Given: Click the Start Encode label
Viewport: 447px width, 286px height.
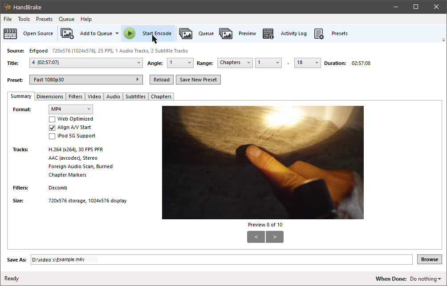Looking at the screenshot, I should [x=157, y=34].
